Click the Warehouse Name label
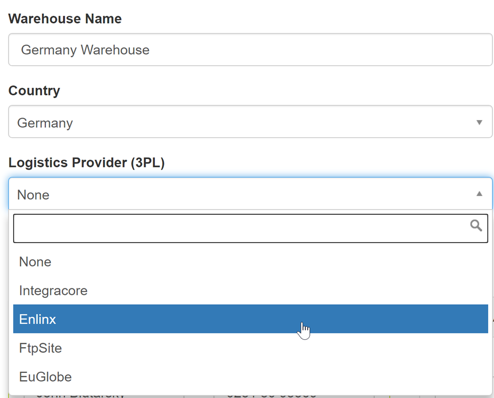This screenshot has height=398, width=494. (x=65, y=19)
